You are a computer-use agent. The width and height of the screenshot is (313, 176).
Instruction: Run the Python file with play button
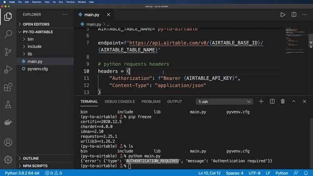point(283,15)
